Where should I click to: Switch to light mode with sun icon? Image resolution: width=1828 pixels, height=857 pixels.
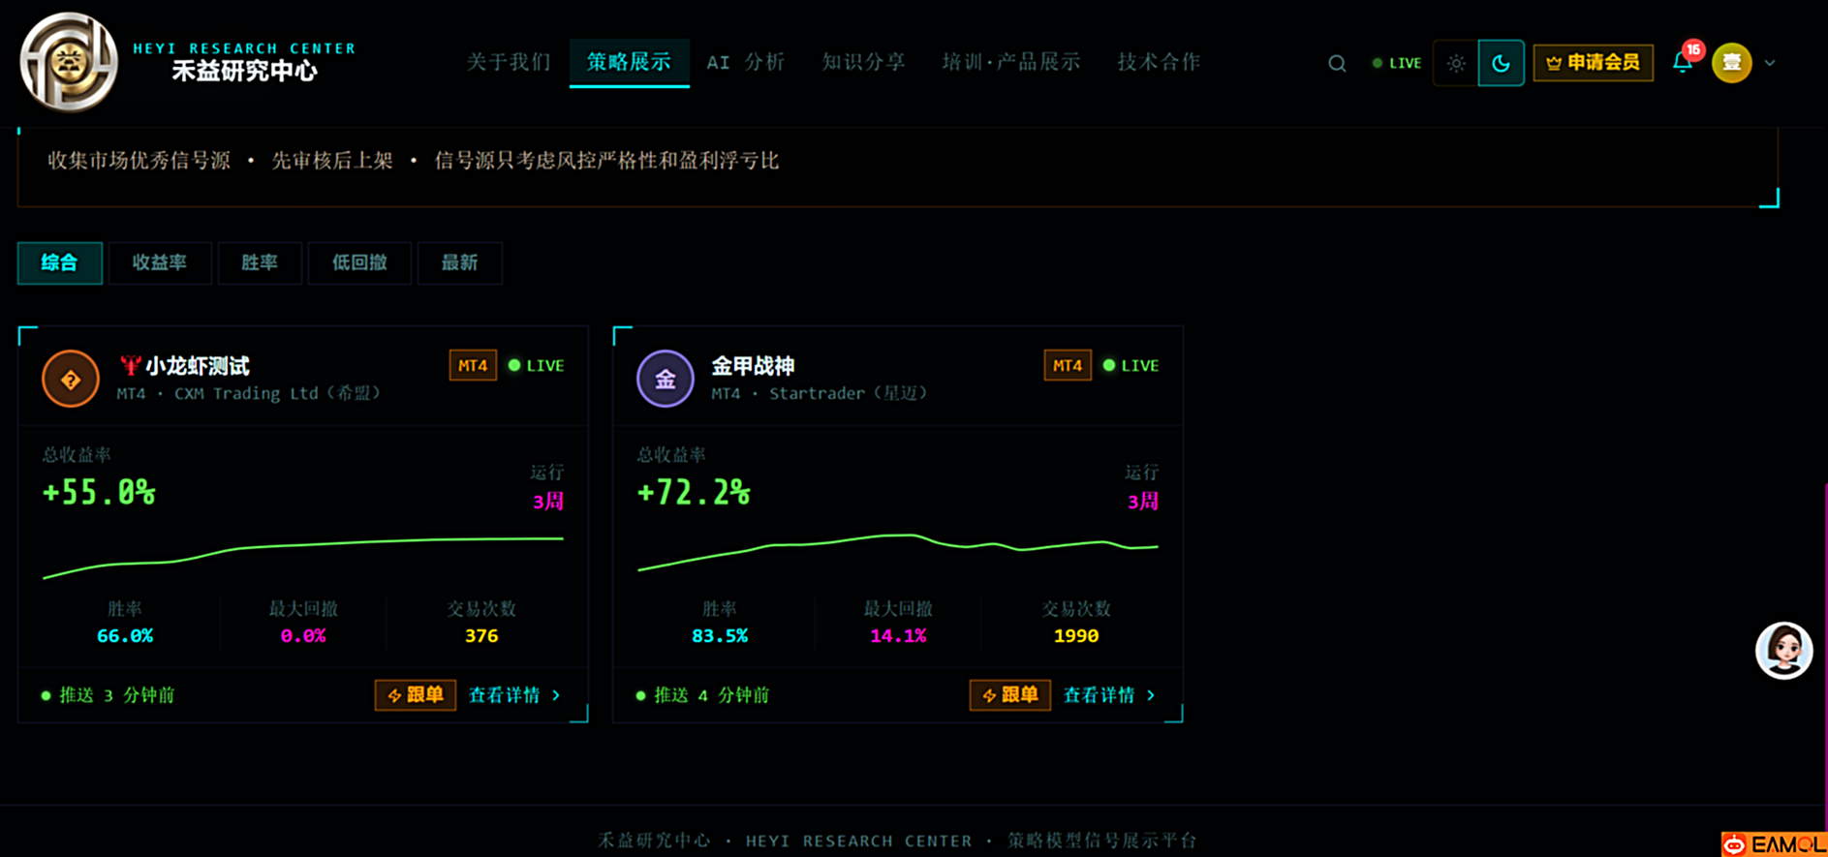point(1456,64)
